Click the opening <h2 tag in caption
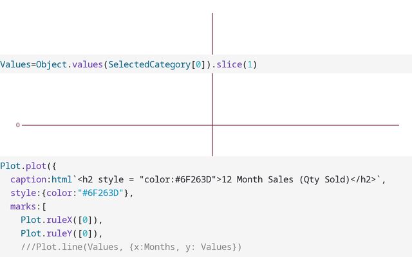Image resolution: width=412 pixels, height=257 pixels. pos(86,179)
